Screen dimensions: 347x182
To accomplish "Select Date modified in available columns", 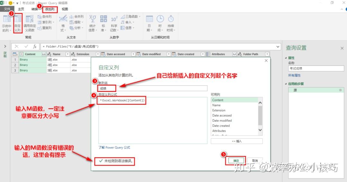I will coord(235,121).
